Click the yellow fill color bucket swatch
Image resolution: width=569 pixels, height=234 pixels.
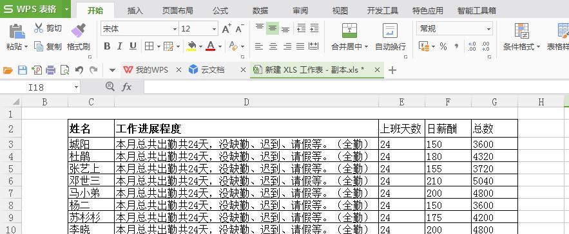coord(191,46)
